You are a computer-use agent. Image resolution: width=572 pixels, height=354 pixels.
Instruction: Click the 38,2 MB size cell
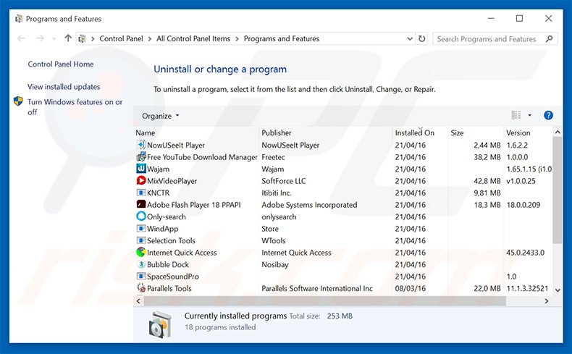pyautogui.click(x=487, y=157)
